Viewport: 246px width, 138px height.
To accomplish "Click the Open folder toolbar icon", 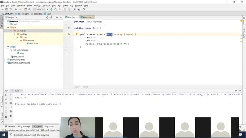I will 3,10.
